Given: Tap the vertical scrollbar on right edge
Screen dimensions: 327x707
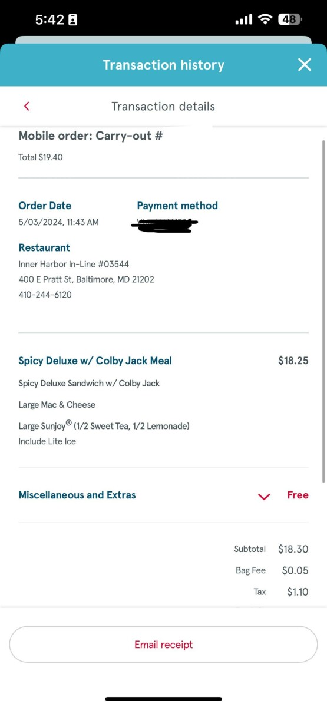Looking at the screenshot, I should click(323, 311).
